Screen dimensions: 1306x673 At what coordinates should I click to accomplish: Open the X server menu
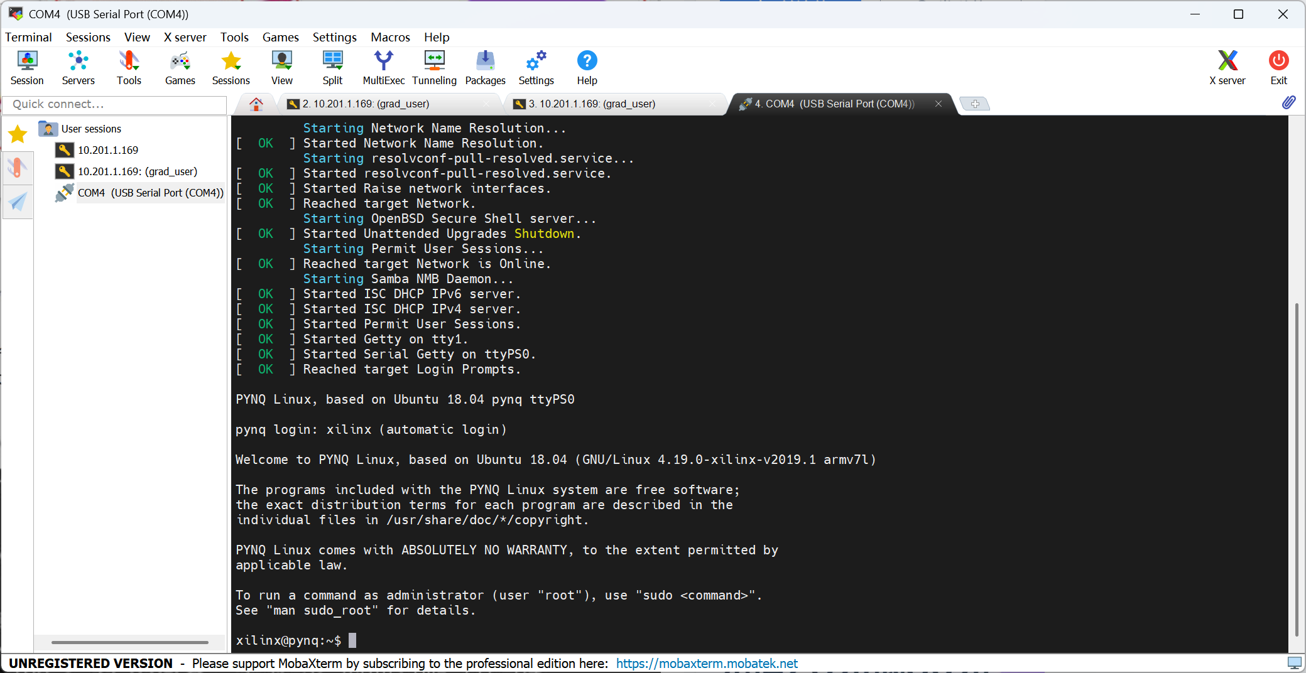point(185,37)
